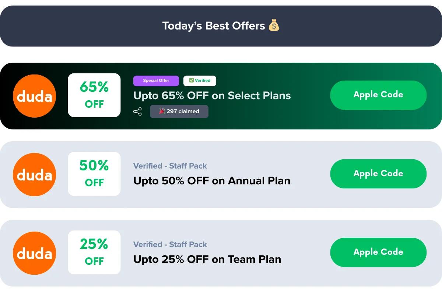Click the 25% OFF white discount box
The width and height of the screenshot is (442, 295).
coord(94,252)
